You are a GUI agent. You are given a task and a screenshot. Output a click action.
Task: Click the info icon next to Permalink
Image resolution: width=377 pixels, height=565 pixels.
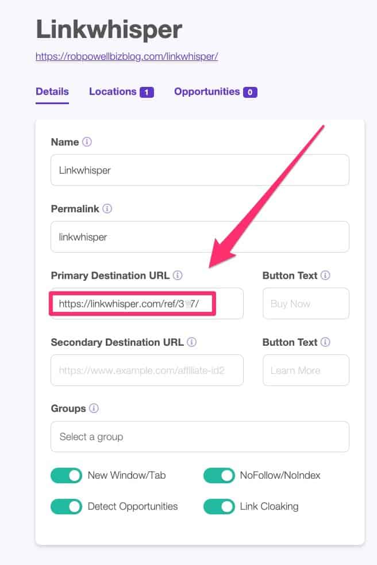[107, 209]
